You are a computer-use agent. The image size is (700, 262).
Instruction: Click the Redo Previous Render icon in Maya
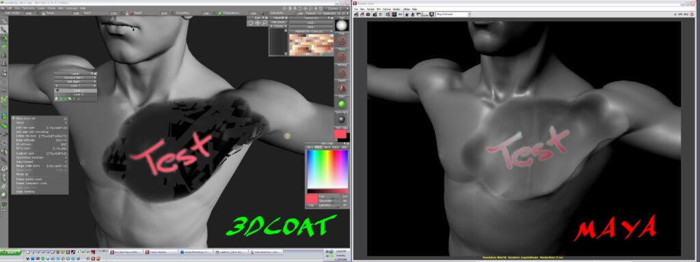(x=355, y=14)
